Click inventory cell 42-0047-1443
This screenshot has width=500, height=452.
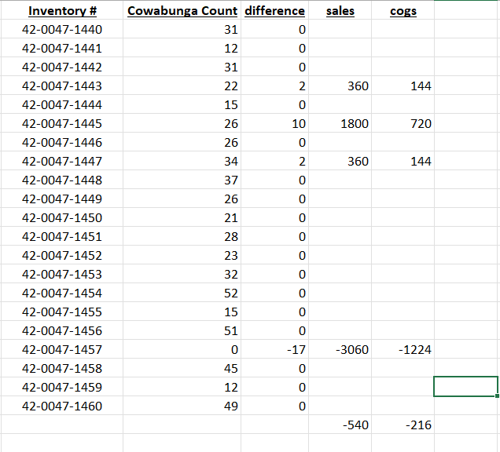click(x=62, y=86)
